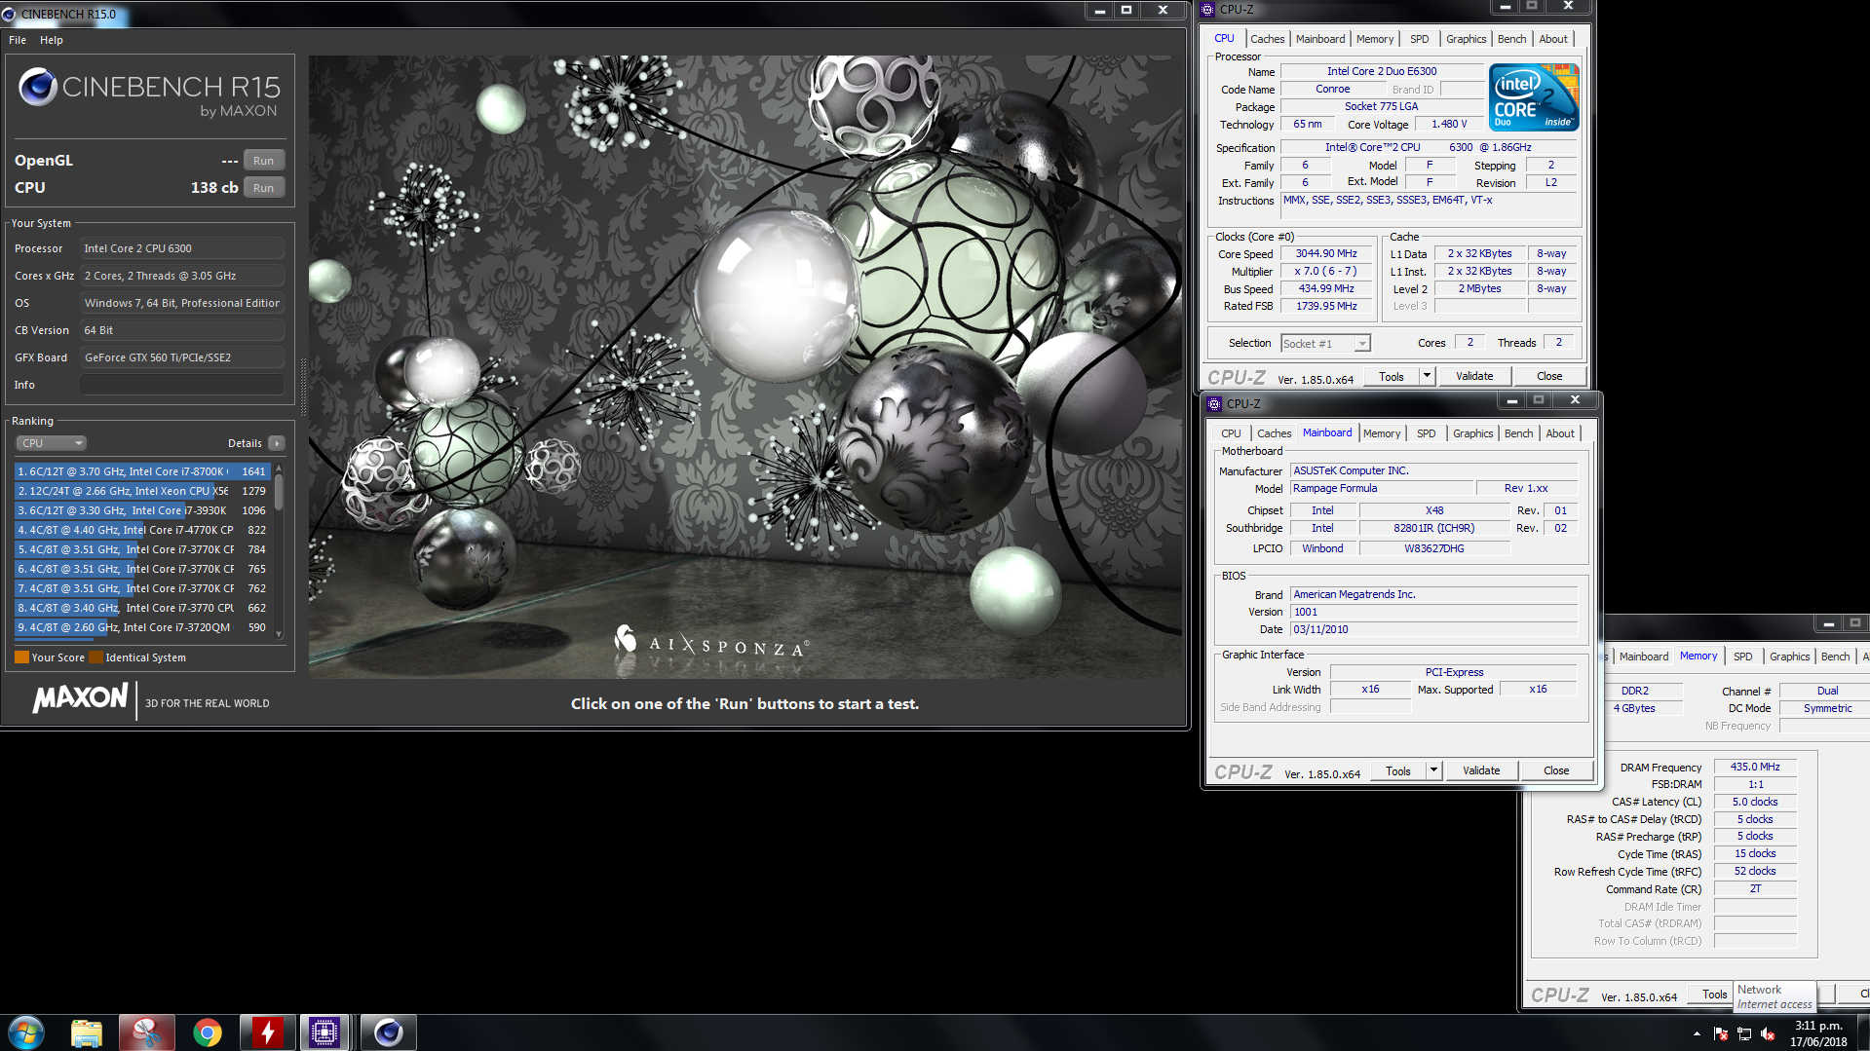Click Tools button in CPU-Z Memory window
This screenshot has width=1870, height=1051.
pyautogui.click(x=1714, y=995)
